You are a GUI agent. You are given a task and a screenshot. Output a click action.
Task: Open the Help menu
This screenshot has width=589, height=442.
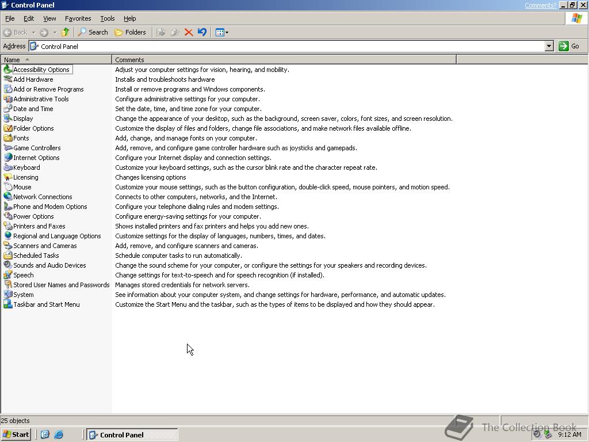(x=129, y=18)
